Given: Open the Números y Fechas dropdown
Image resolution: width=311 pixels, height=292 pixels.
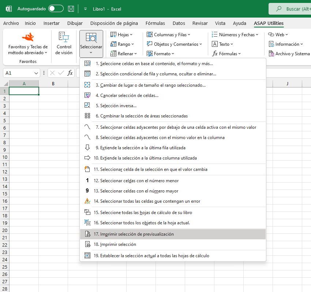Looking at the screenshot, I should point(235,35).
